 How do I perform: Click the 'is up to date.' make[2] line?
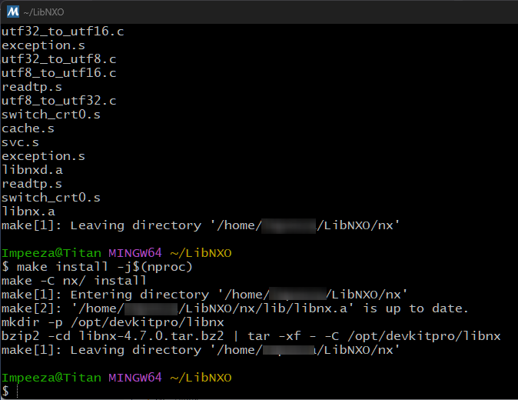click(x=235, y=308)
